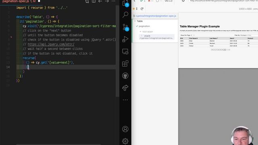Open the Accounts icon in activity bar
The height and width of the screenshot is (145, 258).
click(125, 129)
